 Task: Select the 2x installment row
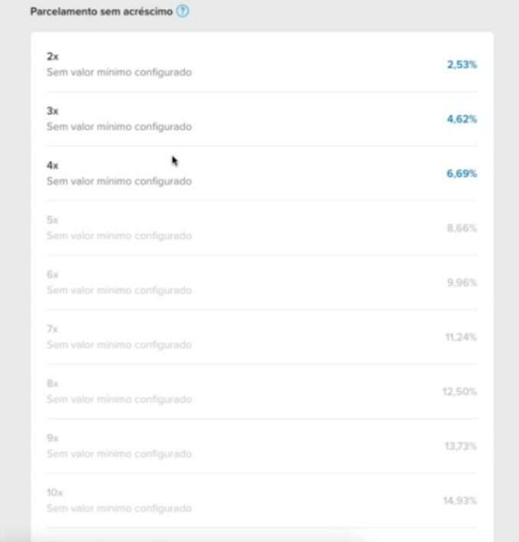pyautogui.click(x=262, y=64)
